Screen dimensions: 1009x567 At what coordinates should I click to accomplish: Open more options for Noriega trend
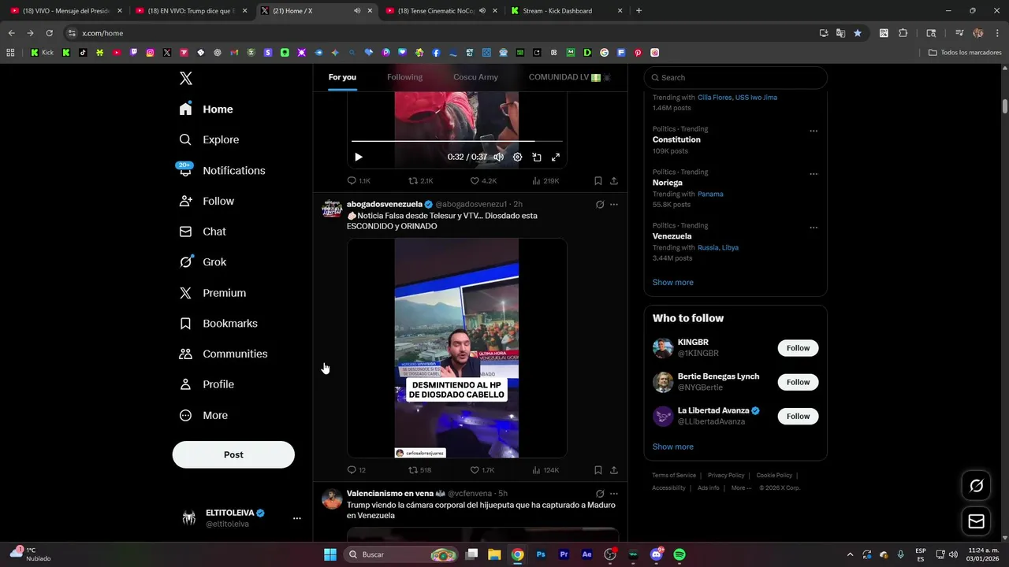coord(814,174)
